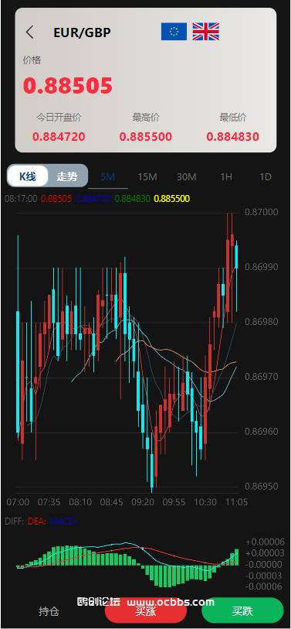The width and height of the screenshot is (291, 629).
Task: Tap the green 买跌 buy-down button
Action: pos(243,611)
